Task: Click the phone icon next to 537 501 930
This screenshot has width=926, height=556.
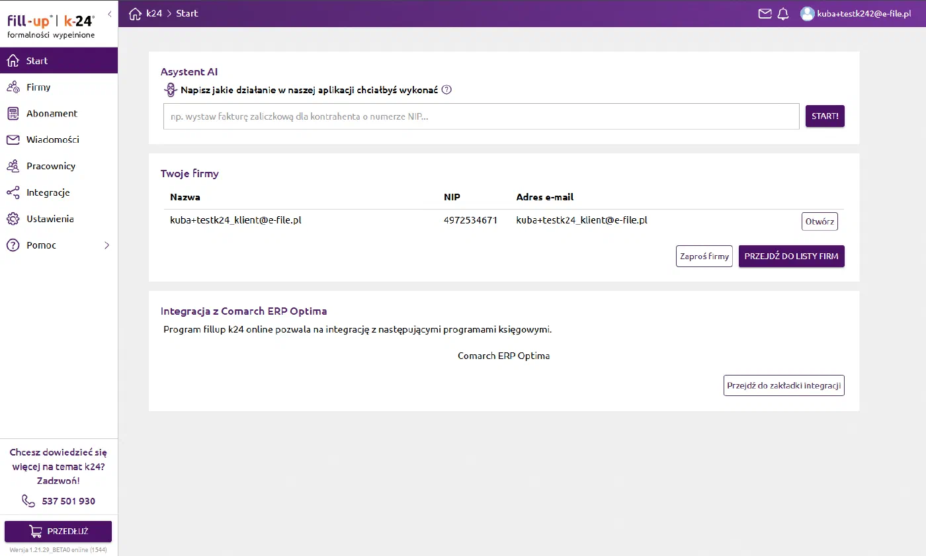Action: click(28, 500)
